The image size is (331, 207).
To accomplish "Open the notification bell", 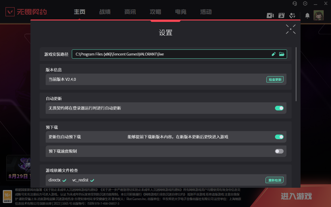I will (307, 16).
